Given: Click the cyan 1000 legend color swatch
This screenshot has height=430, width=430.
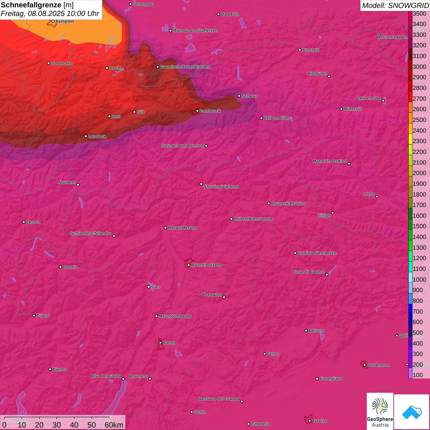Looking at the screenshot, I should coord(410,278).
